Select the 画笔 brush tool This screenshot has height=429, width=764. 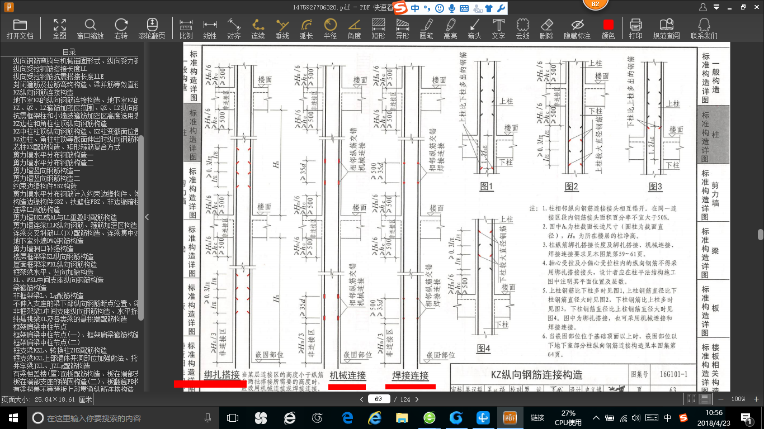tap(426, 28)
